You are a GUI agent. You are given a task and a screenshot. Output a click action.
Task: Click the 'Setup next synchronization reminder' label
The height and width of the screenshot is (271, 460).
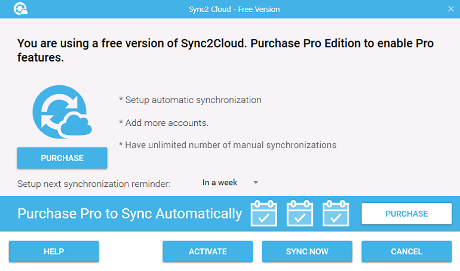tap(94, 184)
